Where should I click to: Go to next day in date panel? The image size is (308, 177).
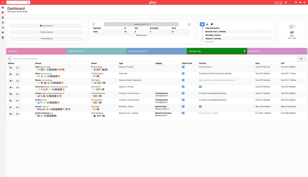pyautogui.click(x=189, y=24)
